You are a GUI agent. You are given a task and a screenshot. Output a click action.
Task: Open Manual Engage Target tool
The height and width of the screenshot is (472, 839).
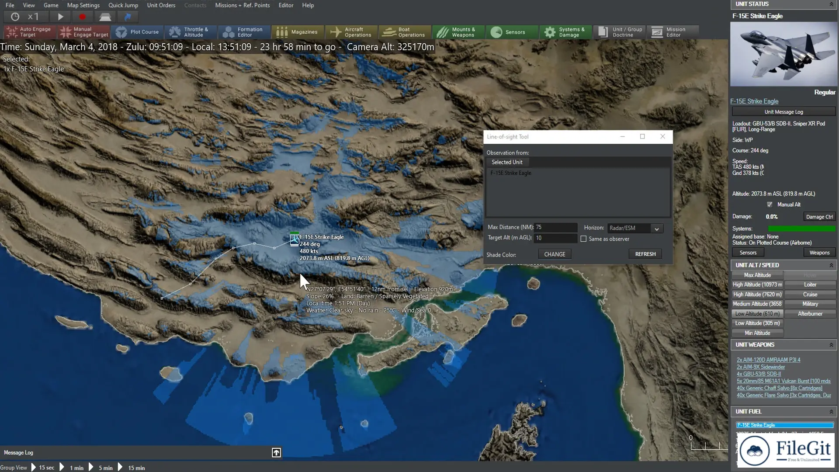coord(83,32)
